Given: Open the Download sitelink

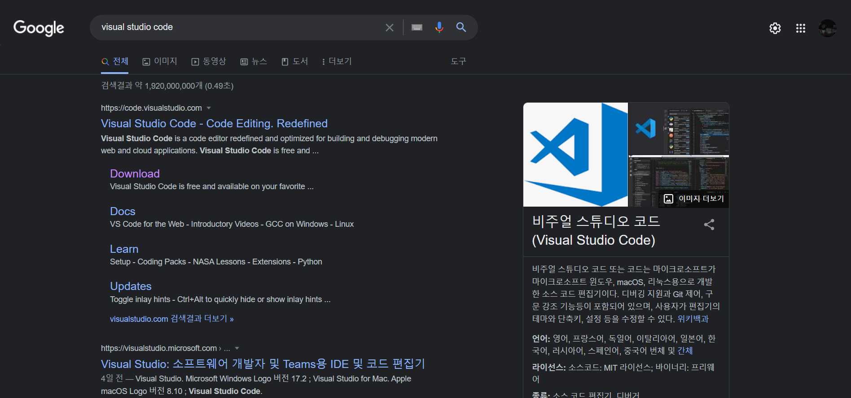Looking at the screenshot, I should pos(135,173).
